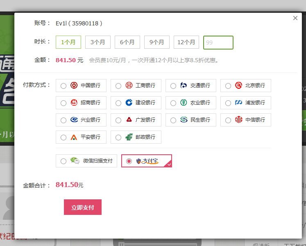The width and height of the screenshot is (306, 246).
Task: Click the 北京银行 logo icon
Action: pyautogui.click(x=238, y=86)
